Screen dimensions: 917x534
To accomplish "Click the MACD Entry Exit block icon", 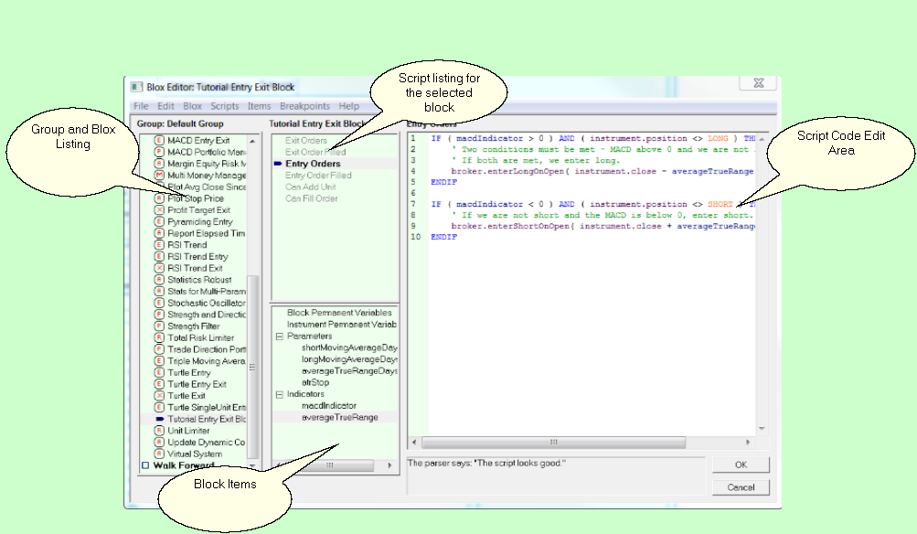I will [x=158, y=141].
